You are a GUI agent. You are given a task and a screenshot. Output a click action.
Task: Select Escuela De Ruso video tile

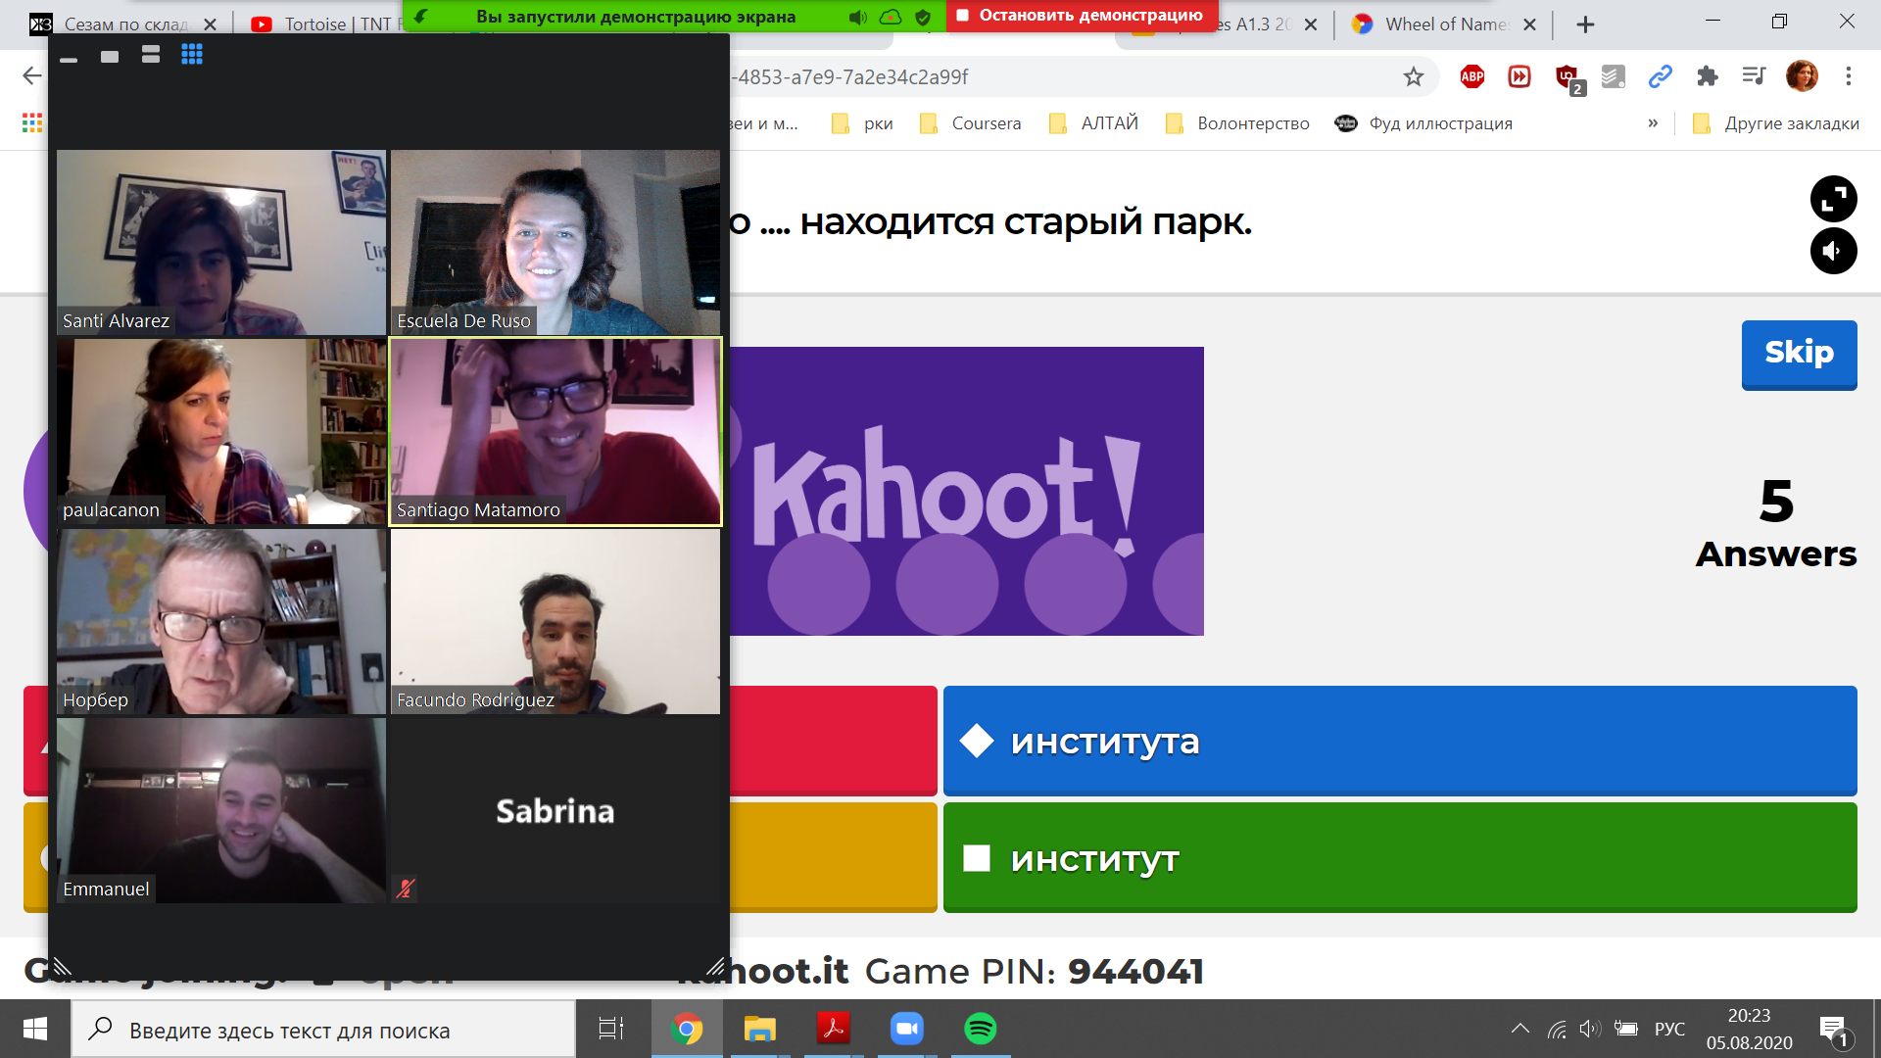pos(555,242)
